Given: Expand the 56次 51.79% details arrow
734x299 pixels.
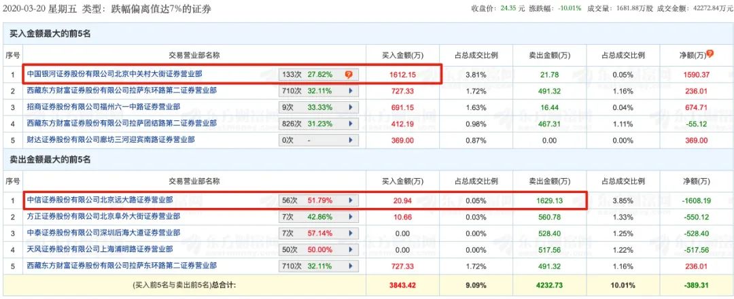Looking at the screenshot, I should coord(351,200).
